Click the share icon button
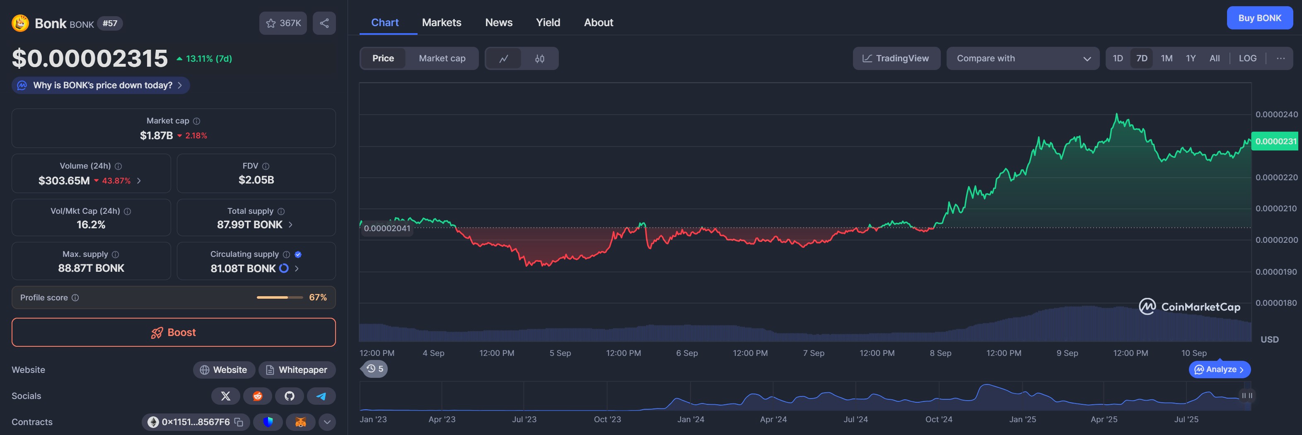Viewport: 1302px width, 435px height. [x=324, y=23]
